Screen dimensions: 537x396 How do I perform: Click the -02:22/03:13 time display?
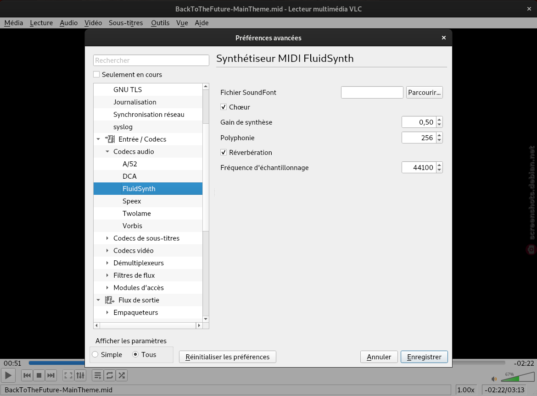(x=504, y=390)
